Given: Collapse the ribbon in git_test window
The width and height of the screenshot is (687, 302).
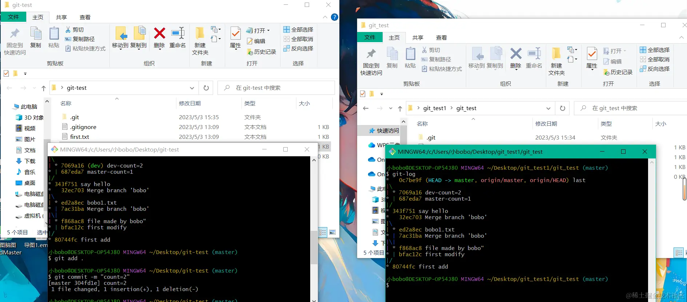Looking at the screenshot, I should [x=681, y=37].
